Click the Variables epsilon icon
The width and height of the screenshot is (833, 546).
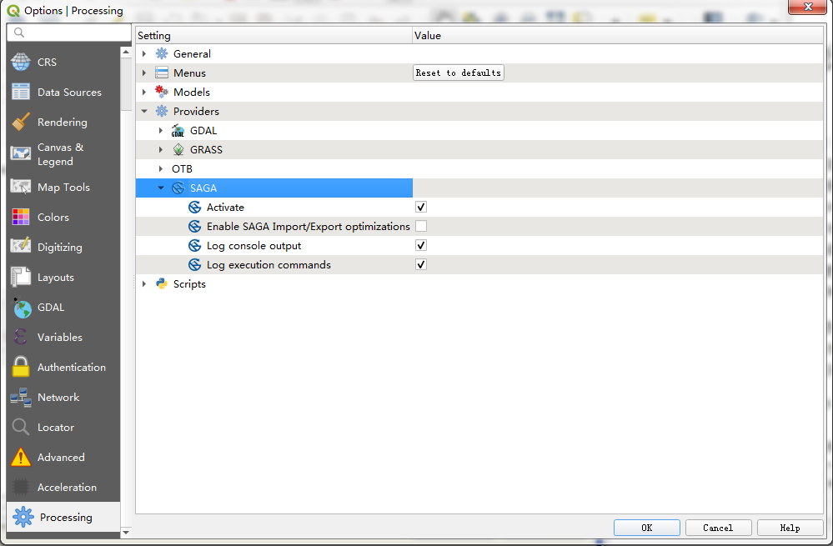pos(20,337)
